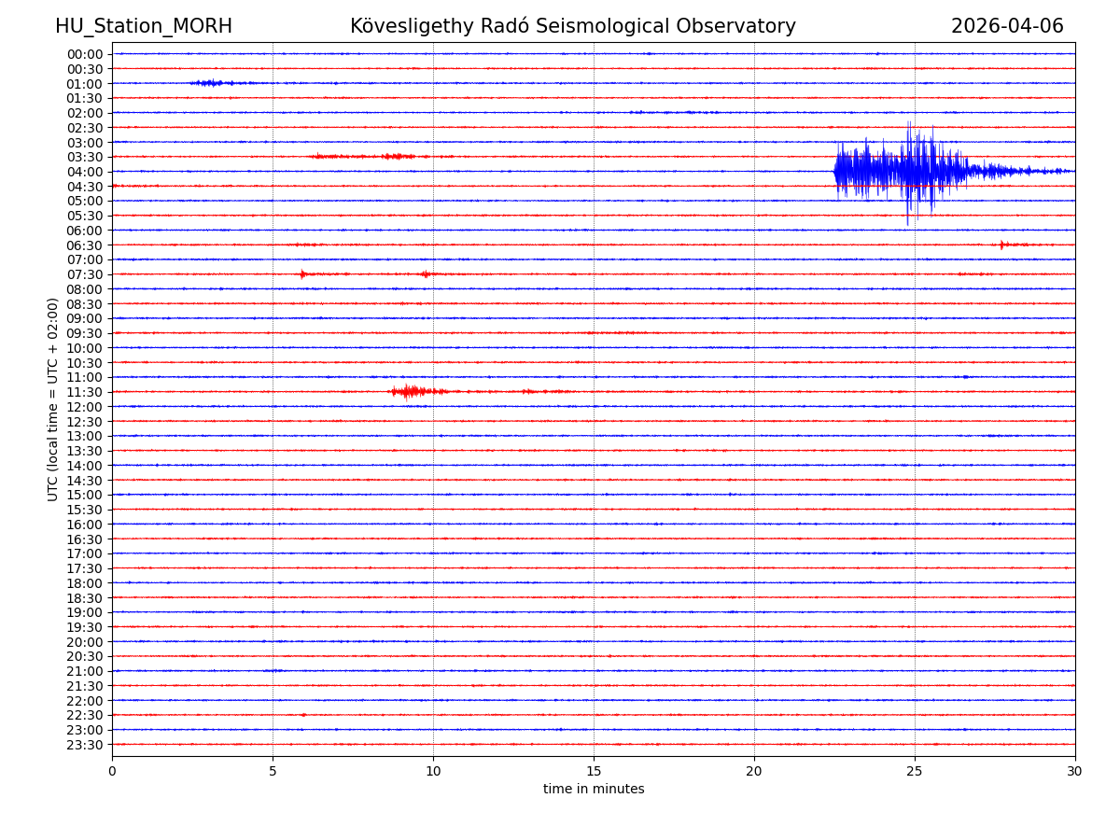Click the vertical UTC local time axis label

pos(54,399)
